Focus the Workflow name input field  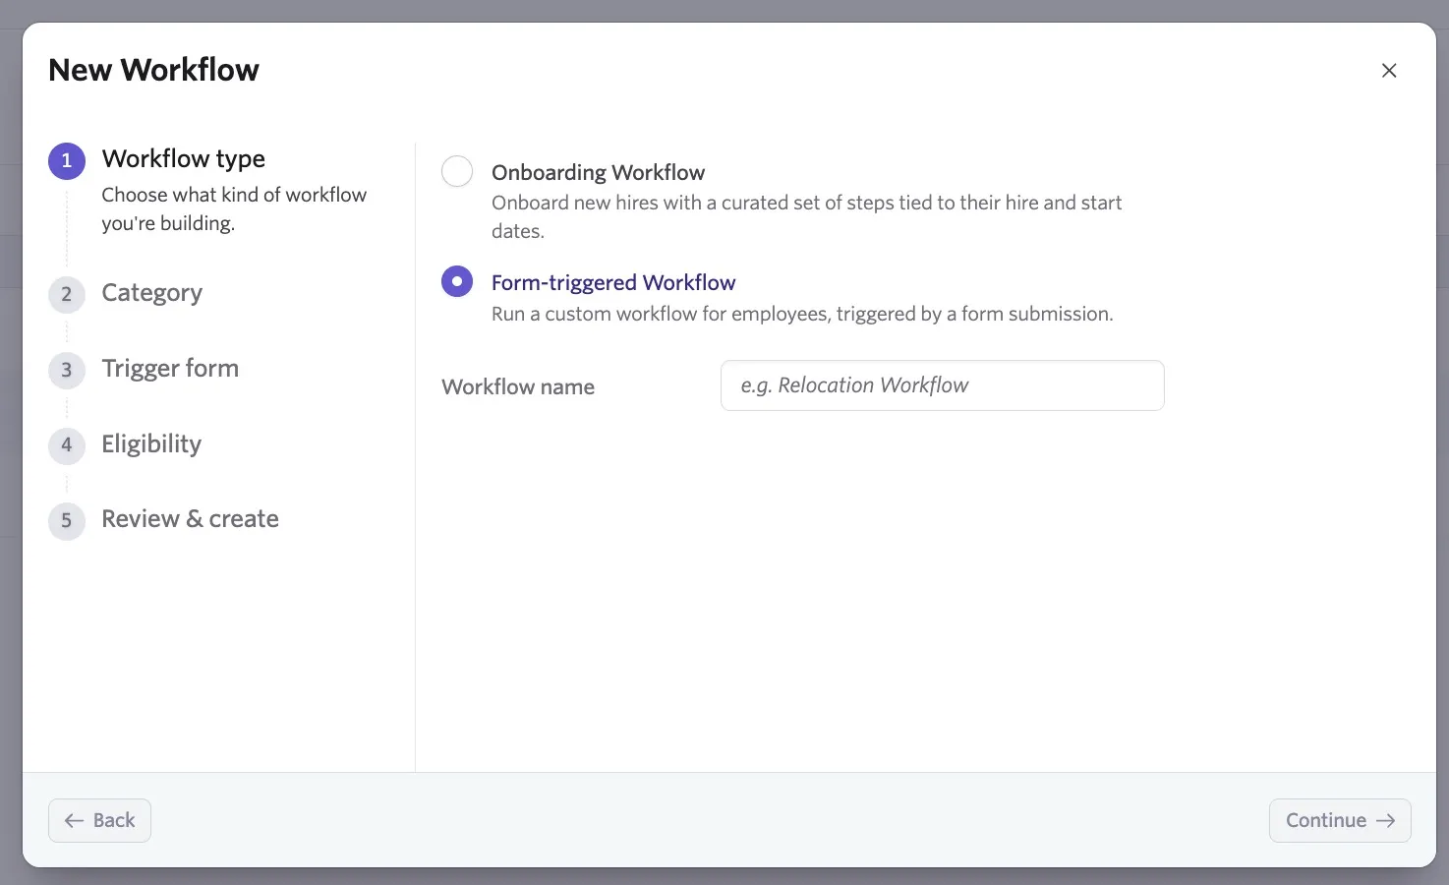point(942,385)
